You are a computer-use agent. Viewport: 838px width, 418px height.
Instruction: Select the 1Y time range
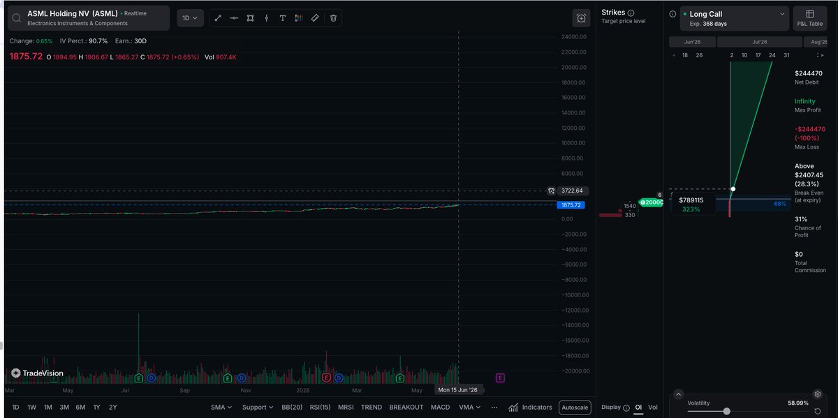(96, 407)
